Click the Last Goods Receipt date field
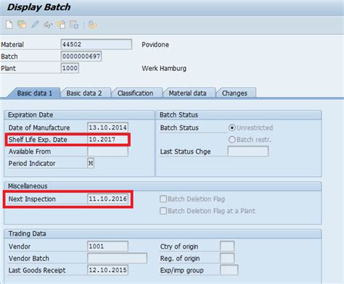The width and height of the screenshot is (344, 284). 107,270
